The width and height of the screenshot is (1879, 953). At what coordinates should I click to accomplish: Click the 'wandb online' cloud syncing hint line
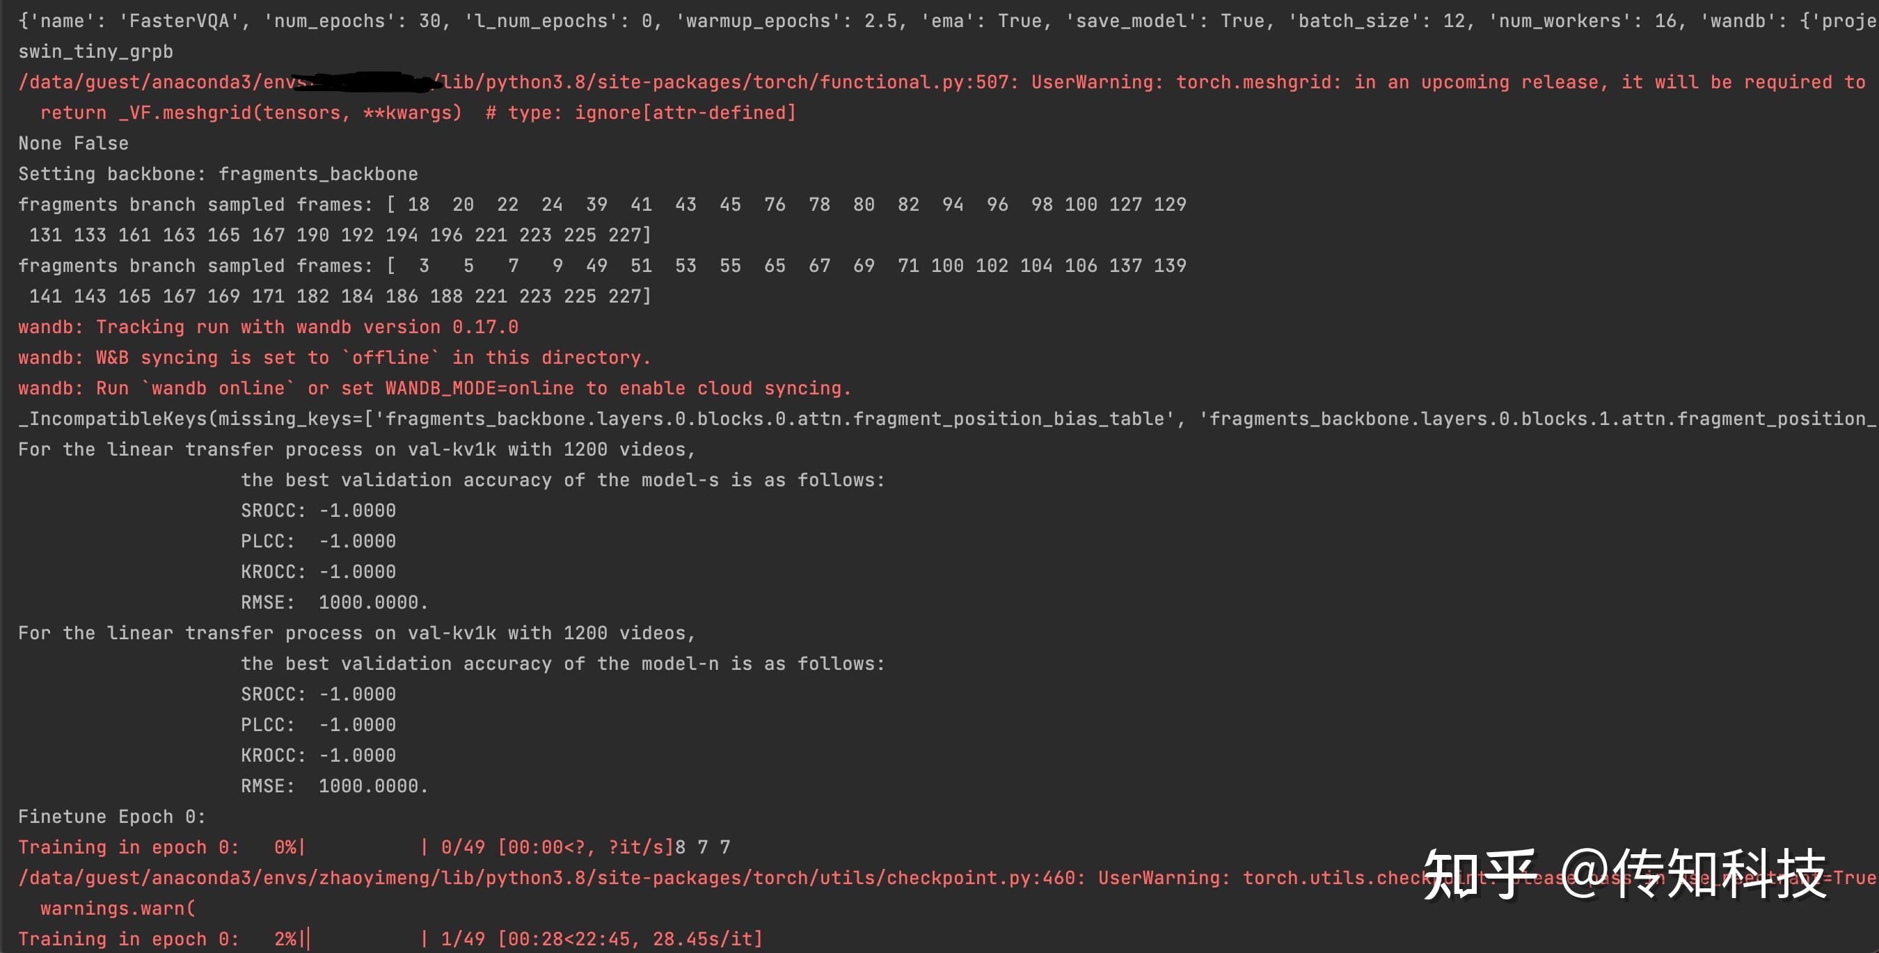click(x=434, y=389)
